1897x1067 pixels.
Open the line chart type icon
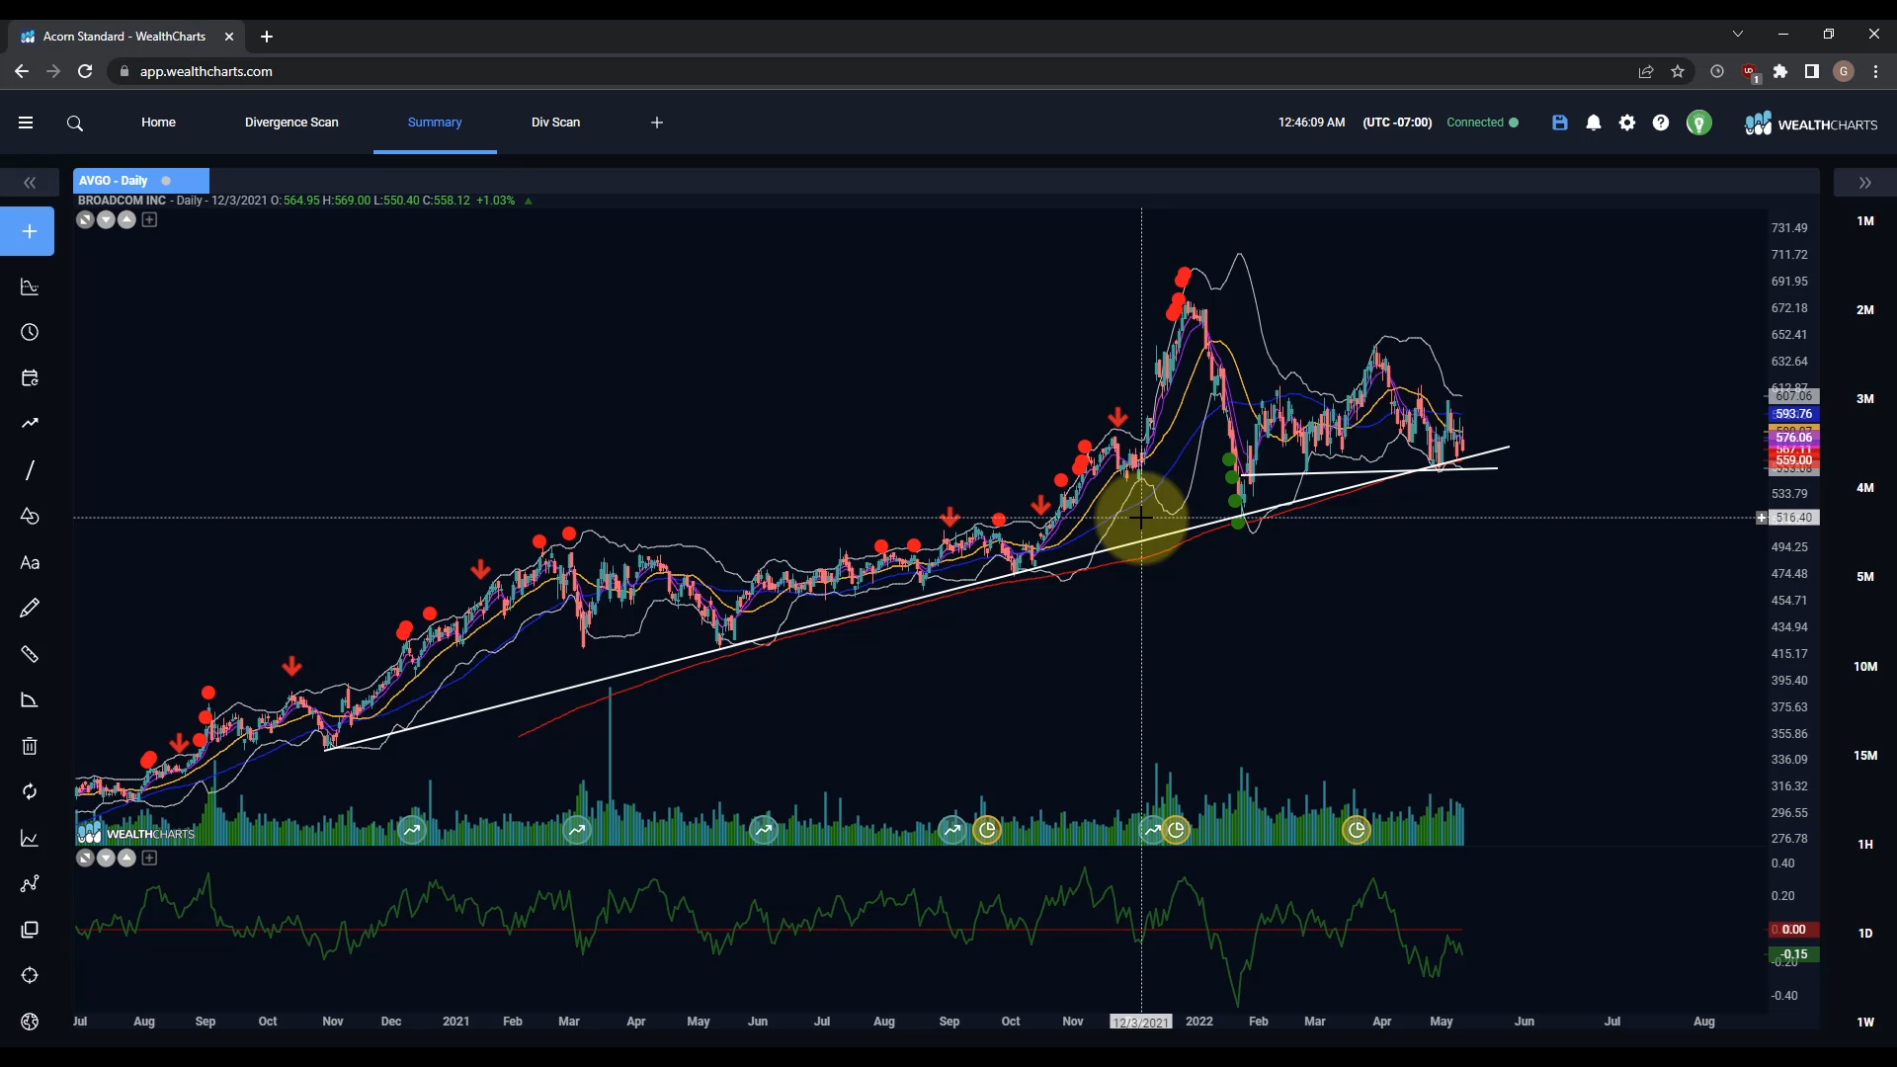(x=30, y=838)
